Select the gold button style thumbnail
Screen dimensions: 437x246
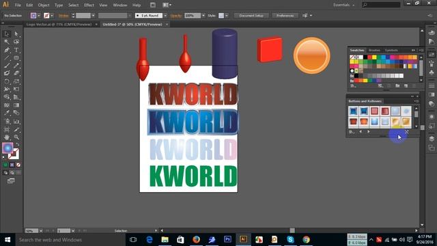[x=406, y=122]
